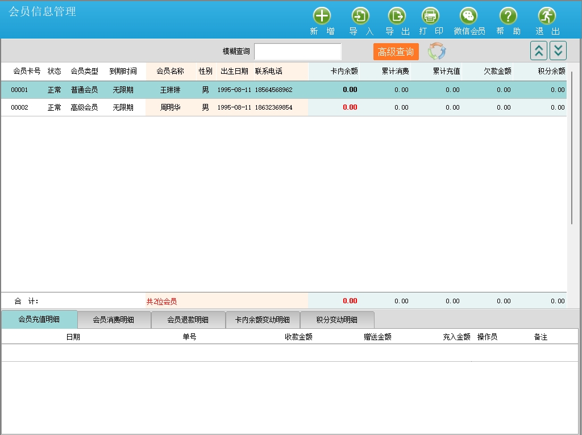Sort by 卡内余额 column header
Image resolution: width=582 pixels, height=435 pixels.
344,72
